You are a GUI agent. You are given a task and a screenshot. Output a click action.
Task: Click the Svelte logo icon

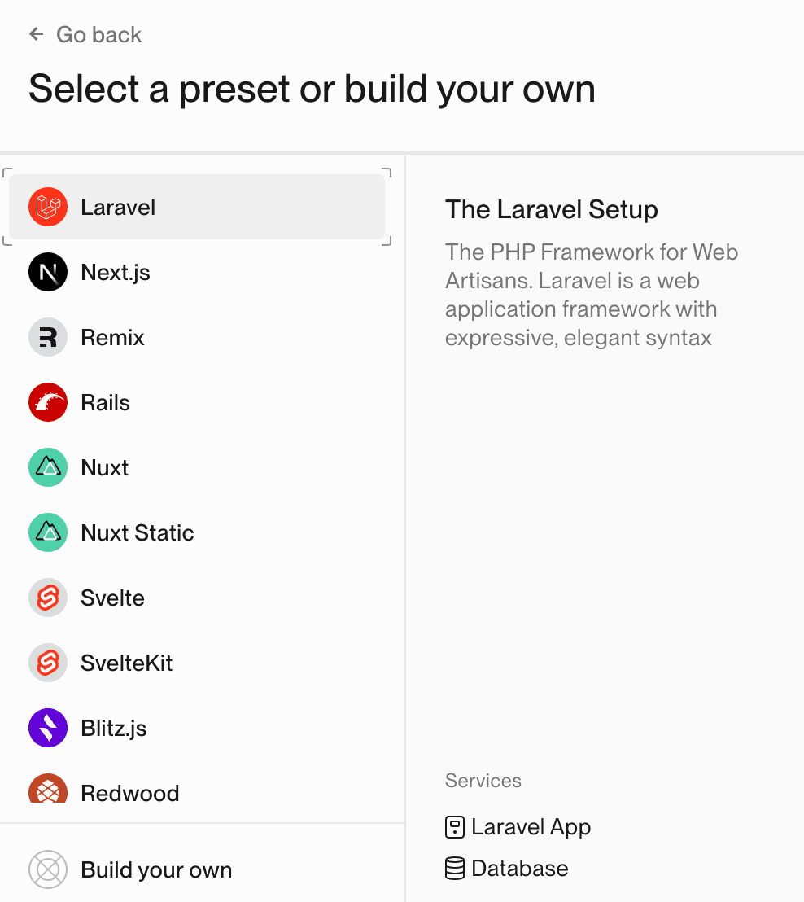(48, 598)
